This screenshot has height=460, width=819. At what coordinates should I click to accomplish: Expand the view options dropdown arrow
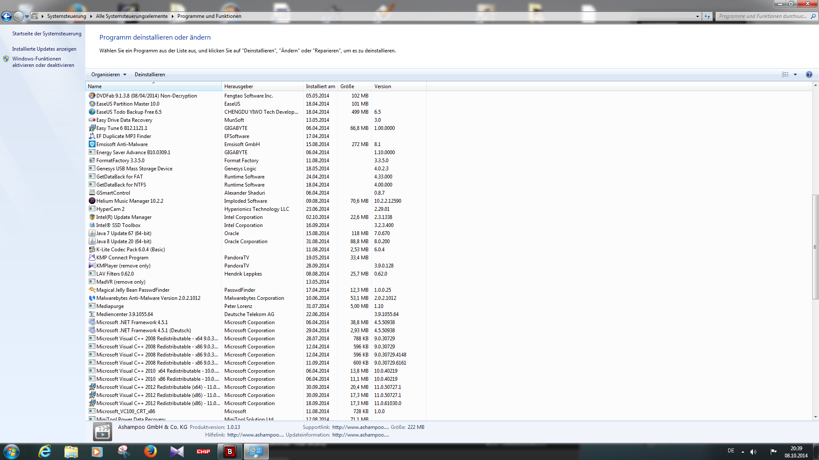coord(795,75)
